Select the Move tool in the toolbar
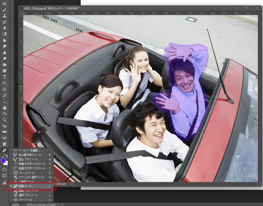Image resolution: width=263 pixels, height=206 pixels. click(x=4, y=4)
